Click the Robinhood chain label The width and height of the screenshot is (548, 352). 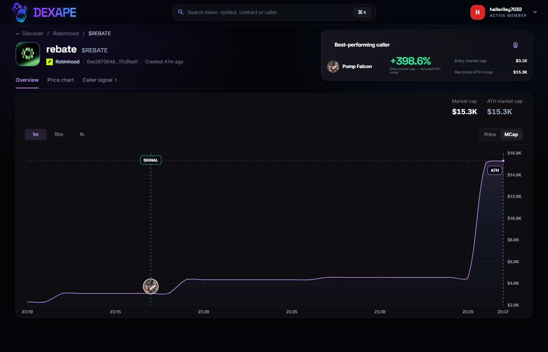tap(68, 62)
